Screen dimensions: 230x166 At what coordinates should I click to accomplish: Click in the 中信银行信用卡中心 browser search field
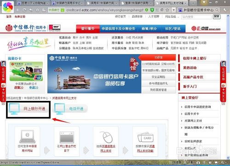(198, 10)
